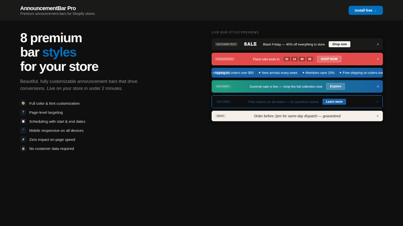
Task: Click 'LIVE BAR STYLE PREVIEWS' heading
Action: point(235,32)
